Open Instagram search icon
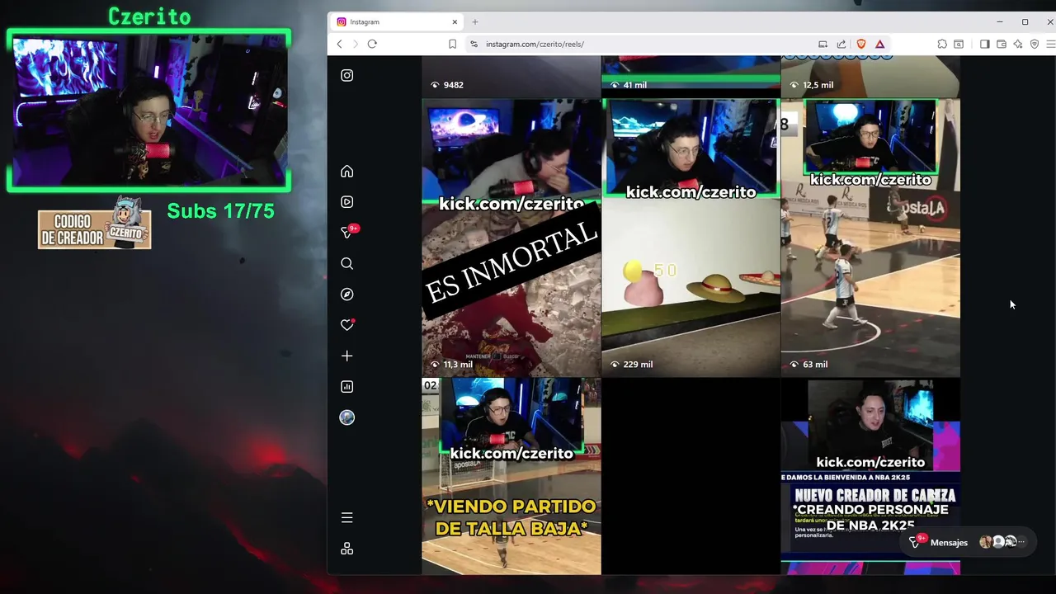The height and width of the screenshot is (594, 1056). pos(347,264)
